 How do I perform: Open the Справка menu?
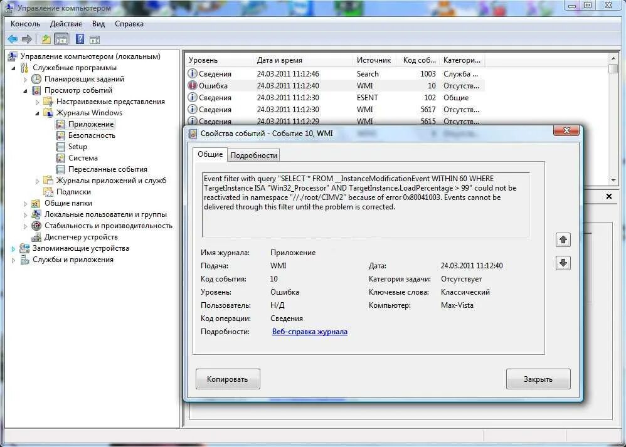click(x=129, y=24)
